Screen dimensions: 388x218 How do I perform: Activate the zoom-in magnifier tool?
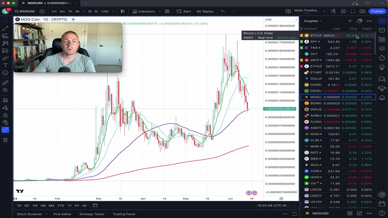[5, 90]
